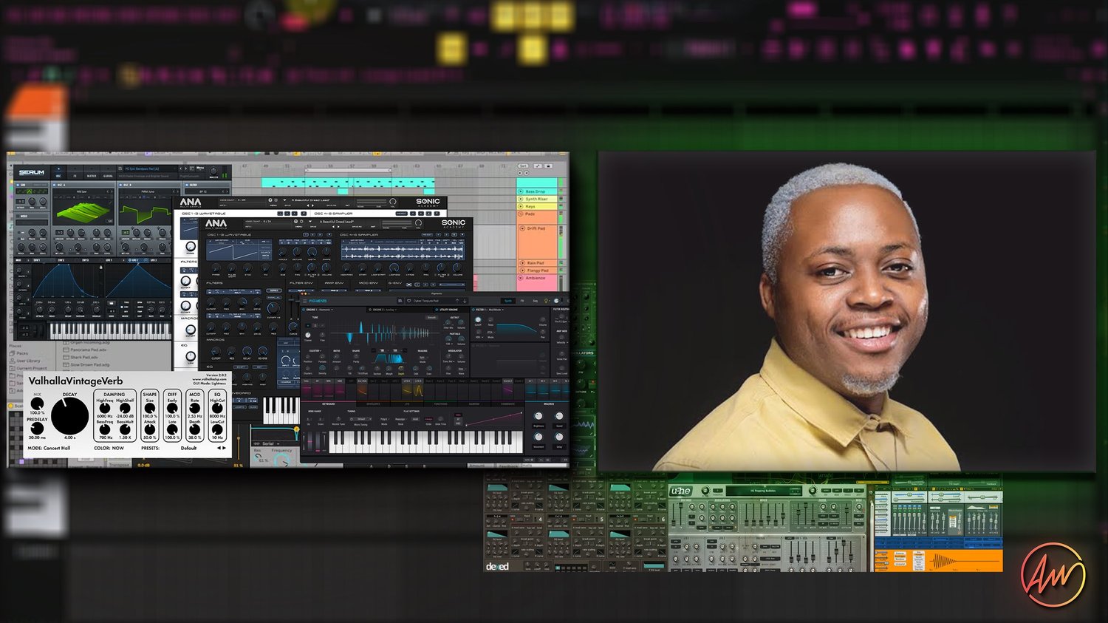The height and width of the screenshot is (623, 1108).
Task: Click the MIX knob in ValhallaVintageVerb
Action: [x=36, y=404]
